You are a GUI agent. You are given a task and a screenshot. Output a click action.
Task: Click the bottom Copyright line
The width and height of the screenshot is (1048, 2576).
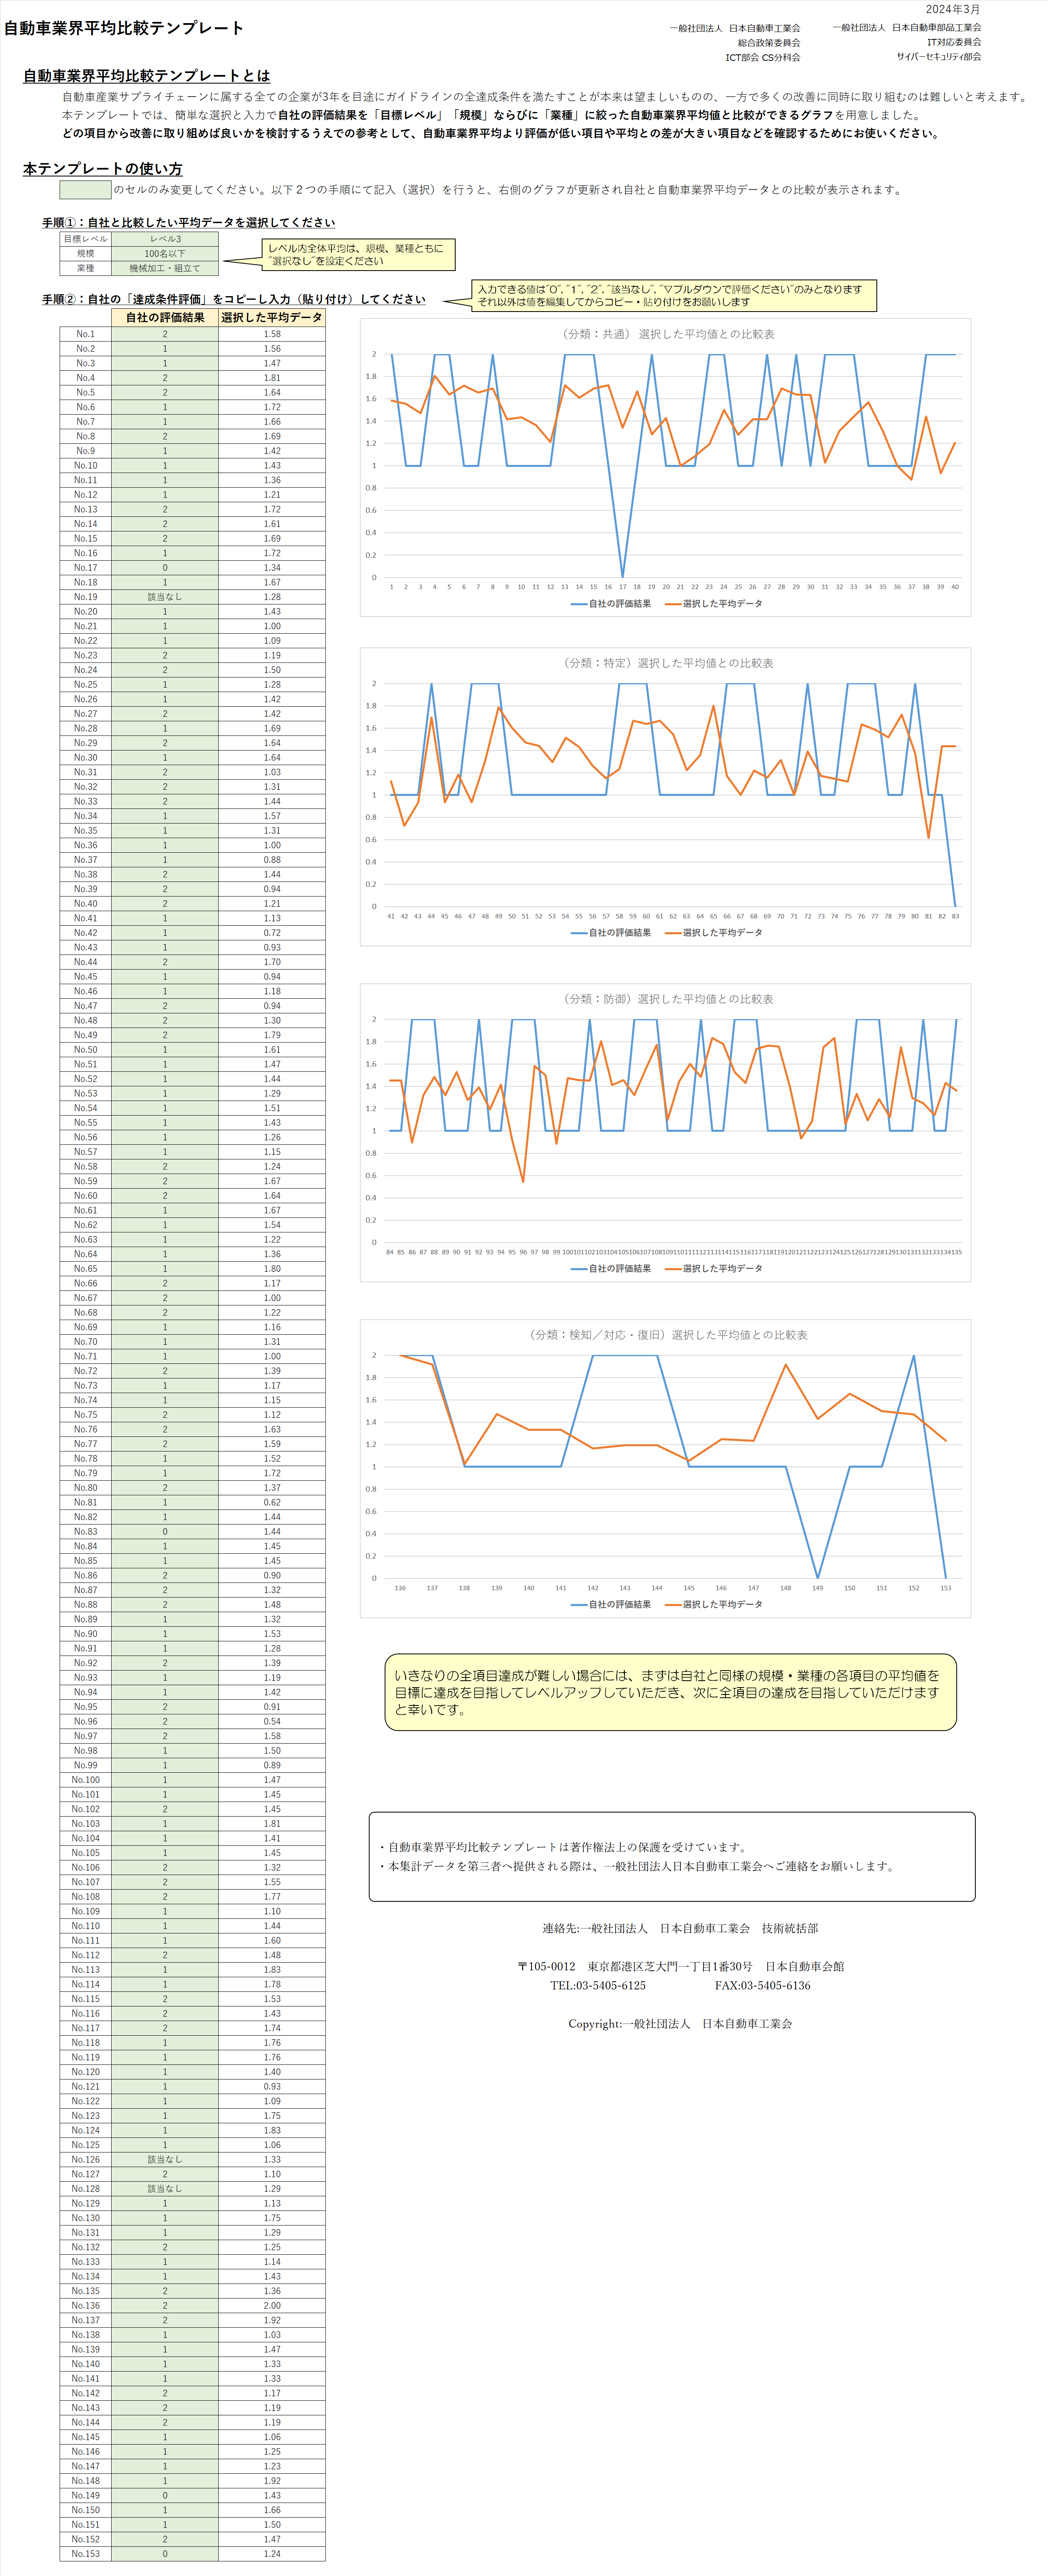click(680, 2024)
